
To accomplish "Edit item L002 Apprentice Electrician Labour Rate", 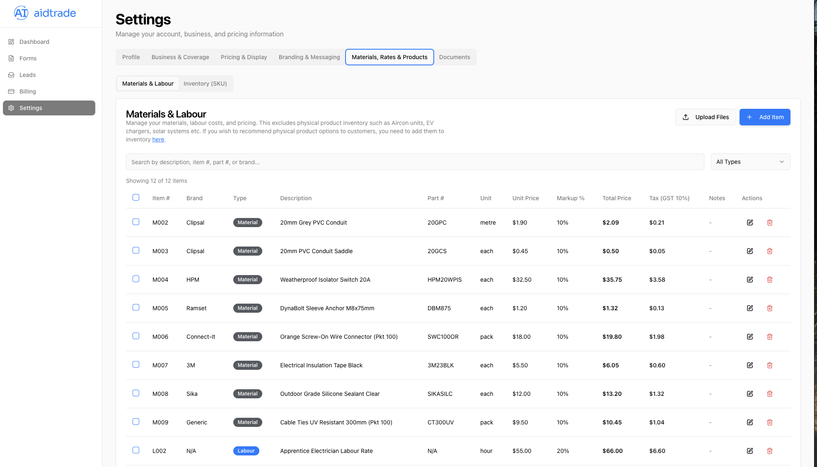I will point(750,451).
